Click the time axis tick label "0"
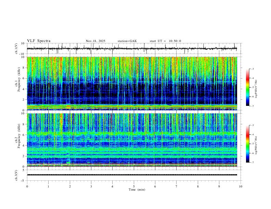This screenshot has width=271, height=209. (x=27, y=186)
